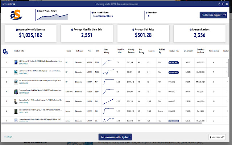Image resolution: width=232 pixels, height=145 pixels.
Task: Click sales history sparkline in Samsung row
Action: pyautogui.click(x=108, y=92)
